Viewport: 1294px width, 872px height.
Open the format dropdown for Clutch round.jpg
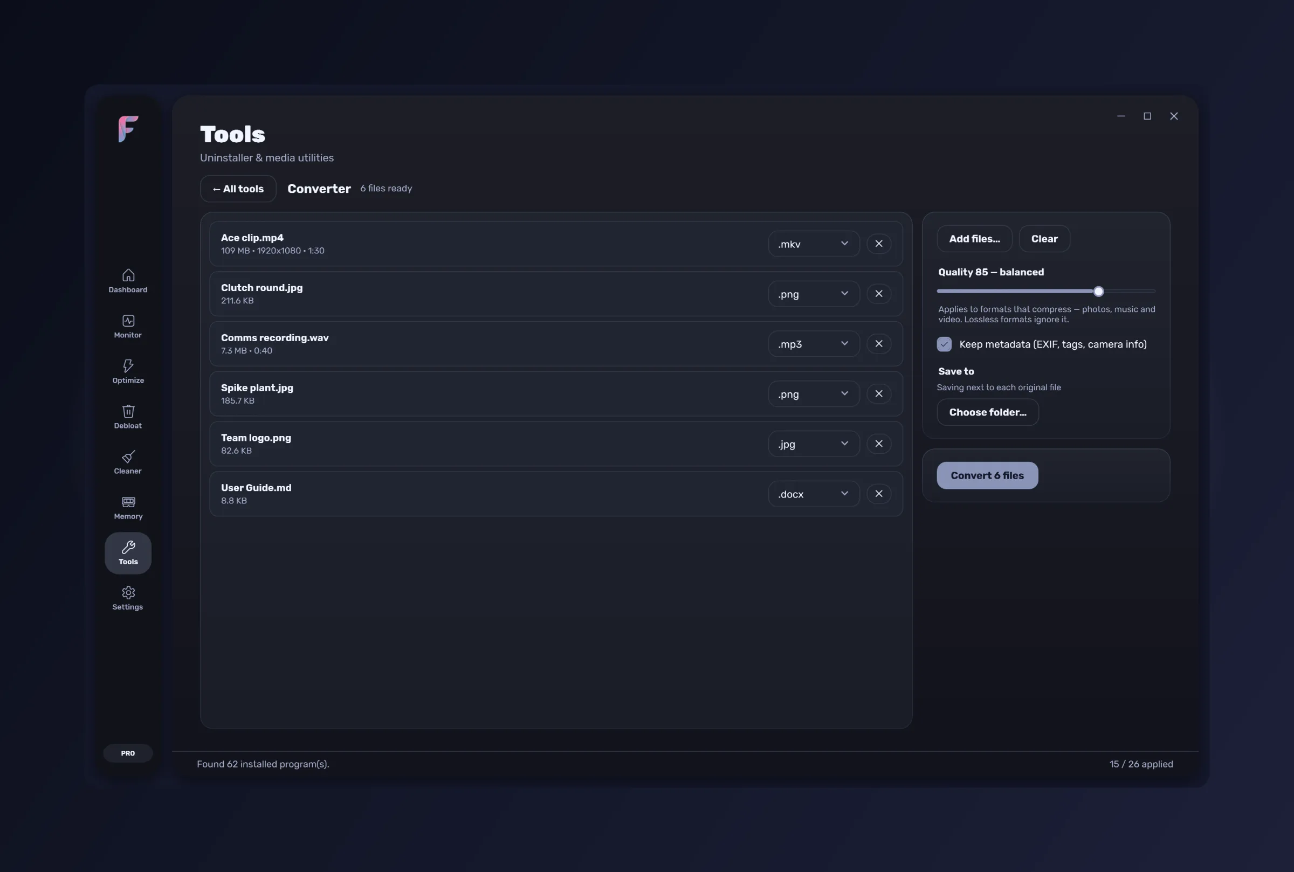(x=814, y=294)
